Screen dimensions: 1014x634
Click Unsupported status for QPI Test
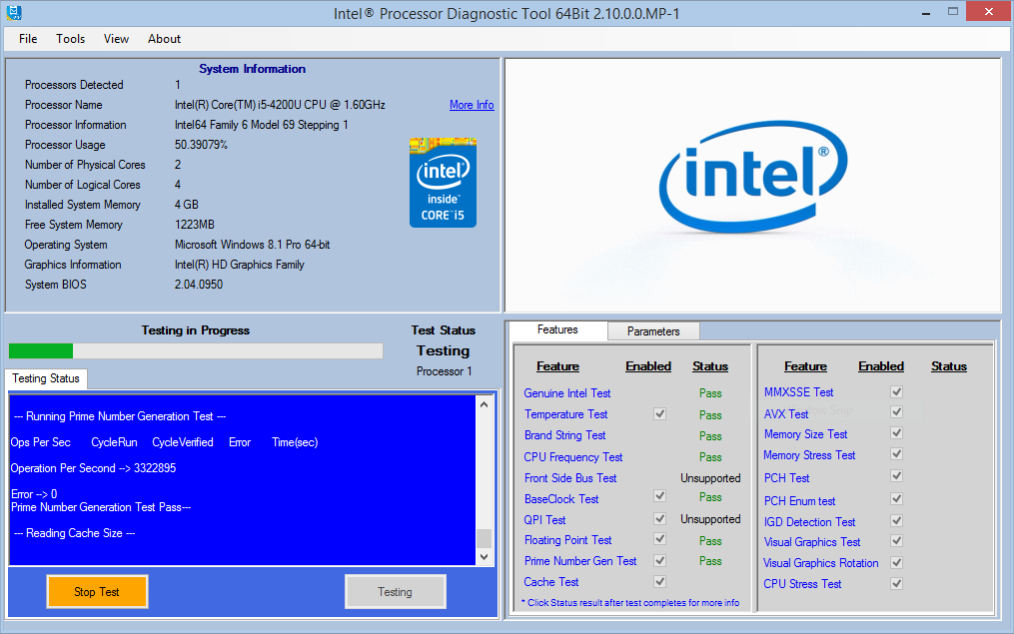tap(710, 519)
